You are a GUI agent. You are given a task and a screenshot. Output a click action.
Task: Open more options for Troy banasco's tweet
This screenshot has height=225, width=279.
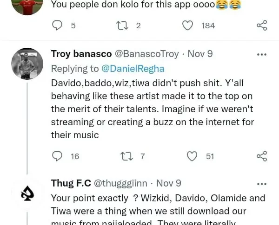(x=262, y=54)
